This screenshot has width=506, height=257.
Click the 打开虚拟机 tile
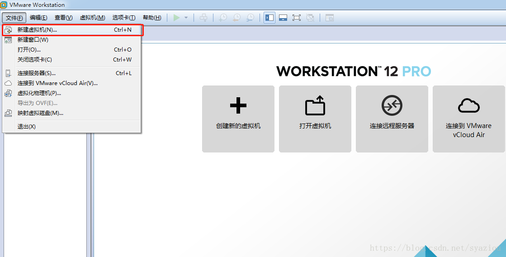pos(315,119)
